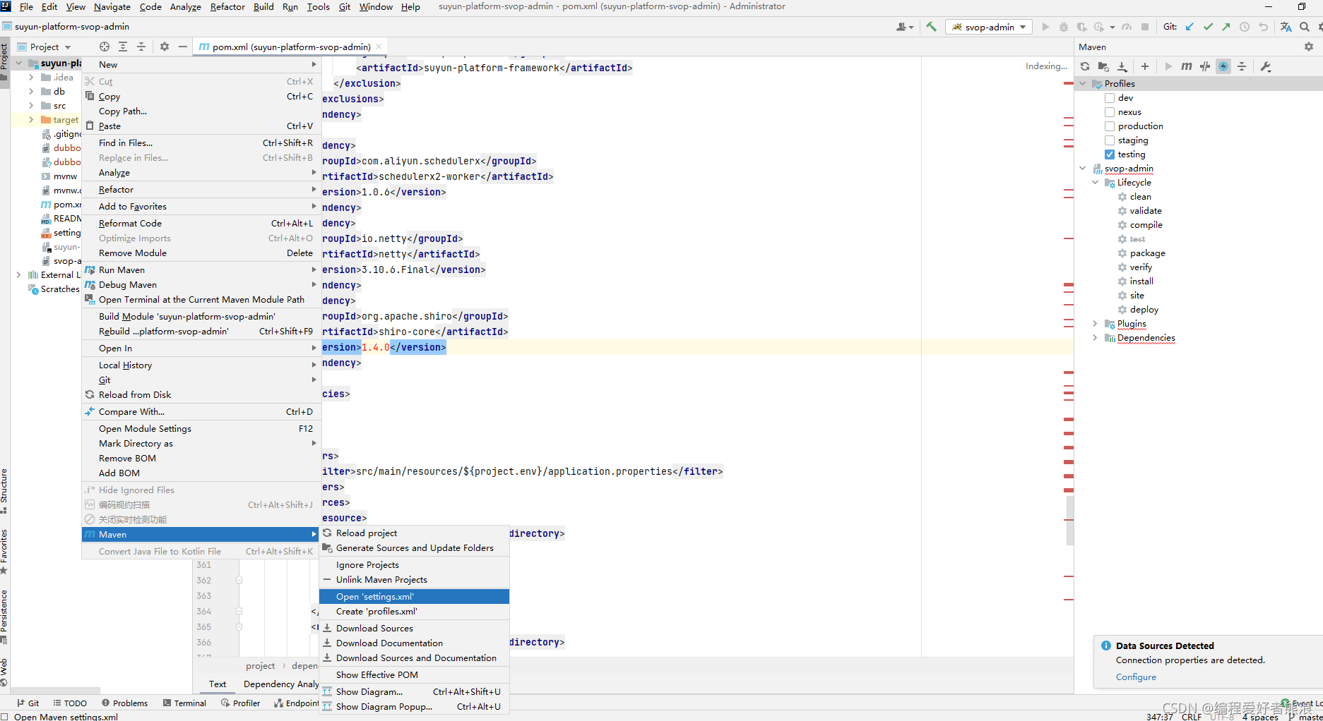
Task: Open the Profiler tool window button
Action: point(240,703)
